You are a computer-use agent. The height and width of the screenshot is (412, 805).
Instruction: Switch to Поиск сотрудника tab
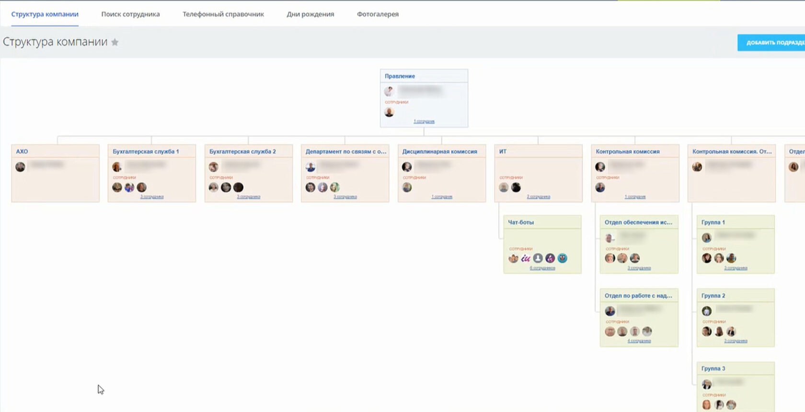coord(130,14)
